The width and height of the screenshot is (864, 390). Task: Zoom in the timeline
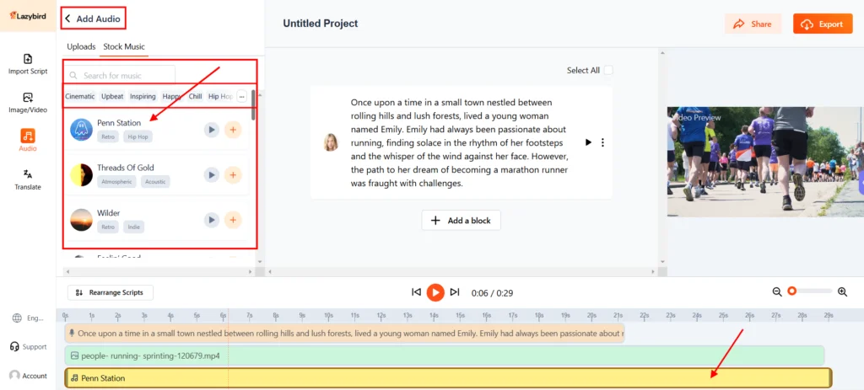842,291
